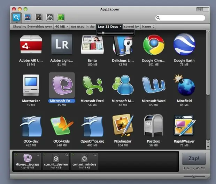
Task: Uncheck the Microsoft Entourage App item checkbox
Action: tap(16, 154)
